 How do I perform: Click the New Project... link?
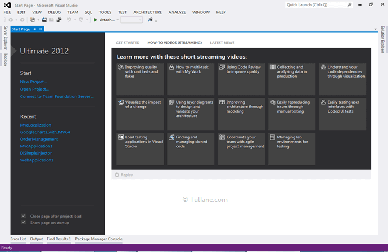tap(33, 82)
